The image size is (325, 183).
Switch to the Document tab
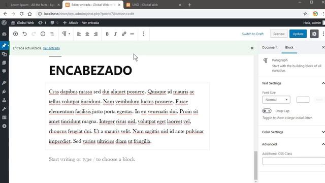pos(270,47)
